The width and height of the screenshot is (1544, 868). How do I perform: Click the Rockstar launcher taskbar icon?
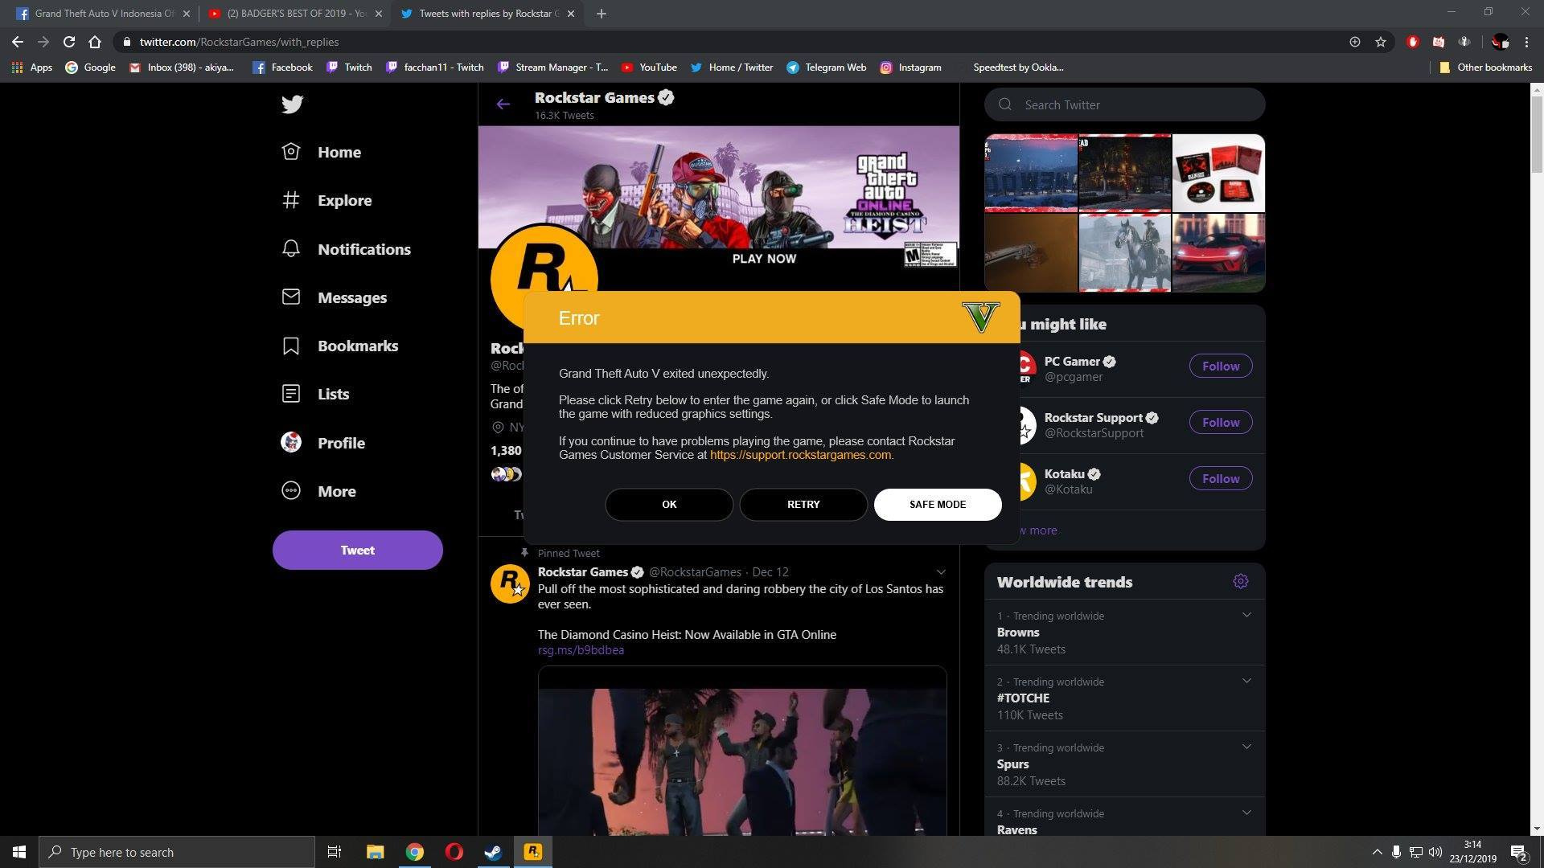tap(532, 852)
